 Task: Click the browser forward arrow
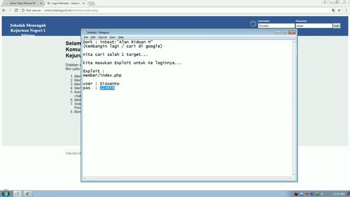(10, 10)
